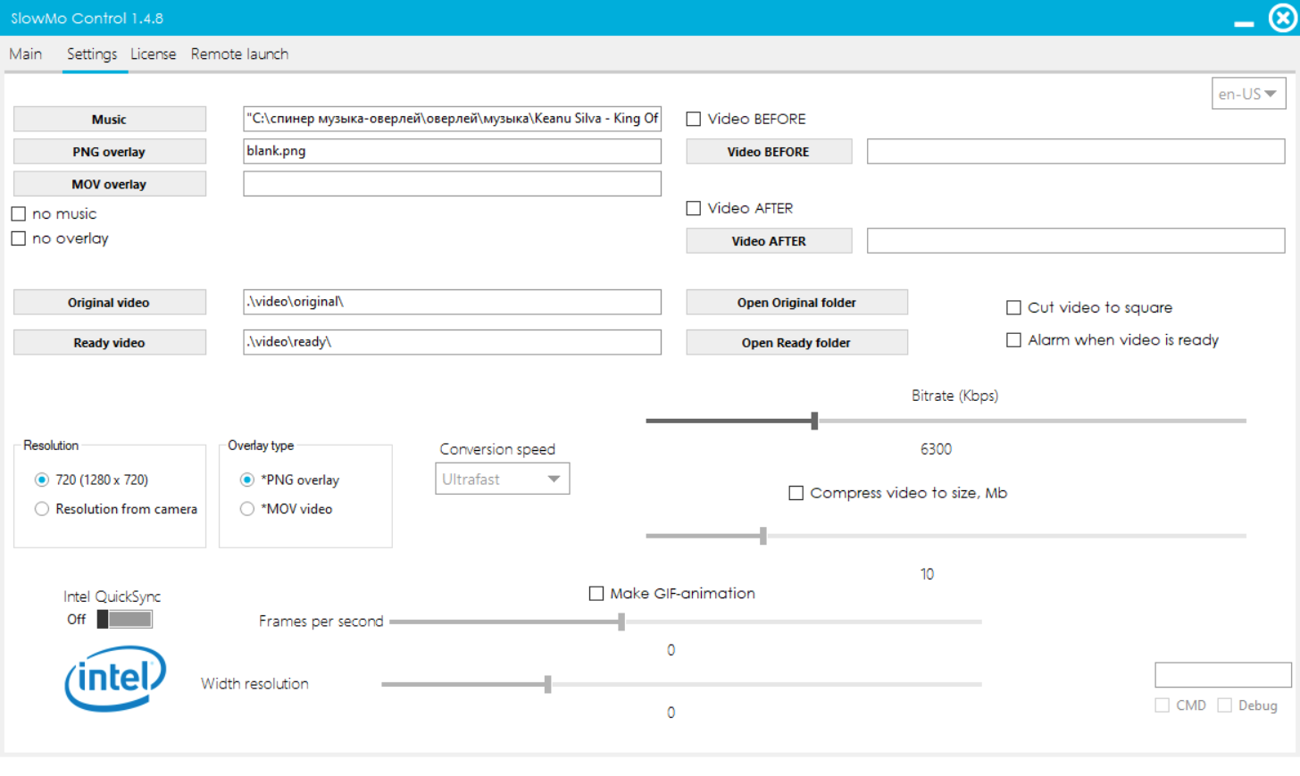Open the en-US language dropdown
Viewport: 1300px width, 776px height.
point(1247,94)
